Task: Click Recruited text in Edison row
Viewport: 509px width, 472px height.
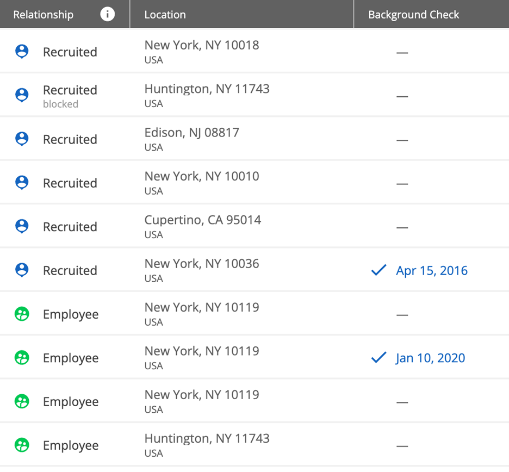Action: click(x=70, y=139)
